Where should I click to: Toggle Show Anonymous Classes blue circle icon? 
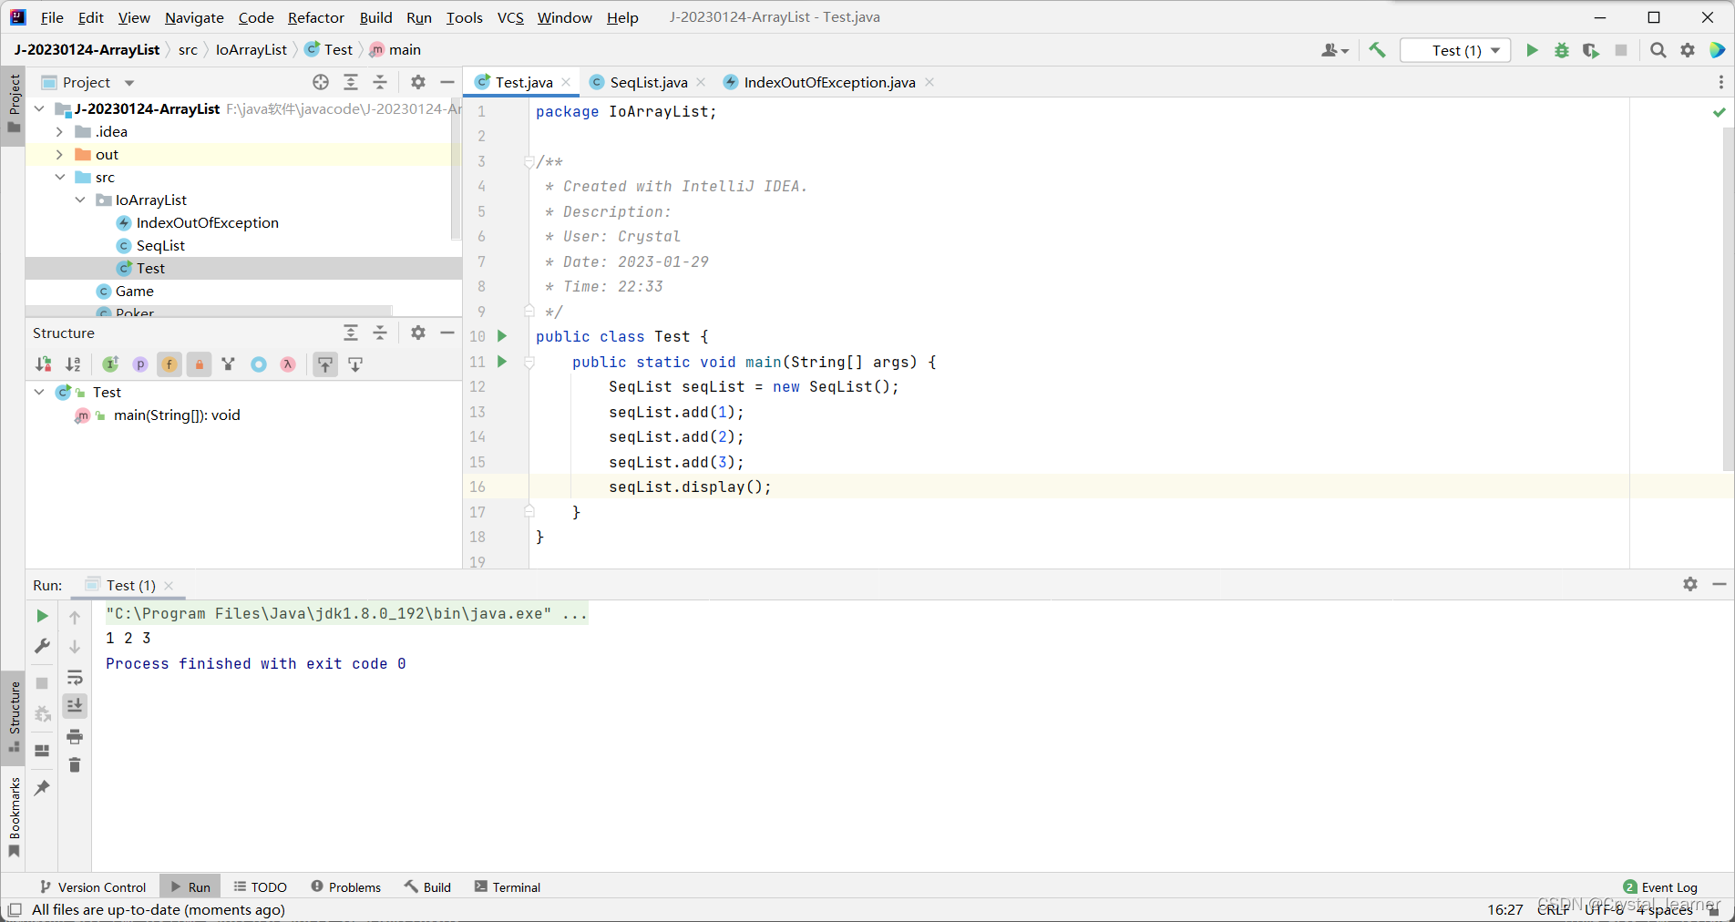tap(259, 364)
